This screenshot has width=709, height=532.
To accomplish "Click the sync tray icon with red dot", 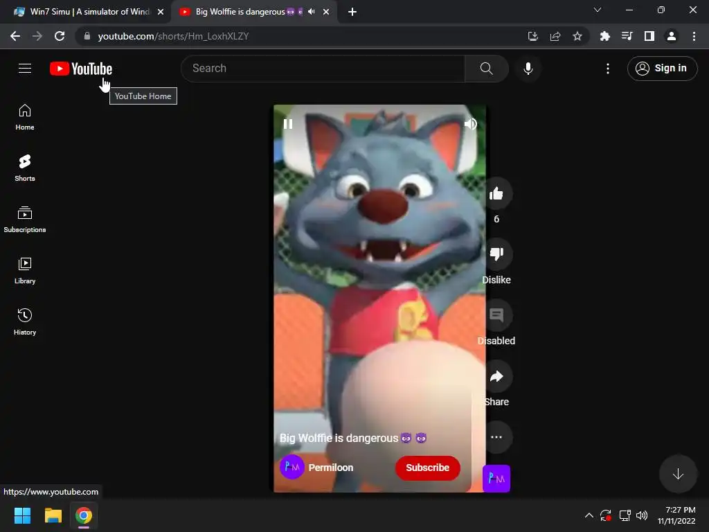I will (606, 515).
